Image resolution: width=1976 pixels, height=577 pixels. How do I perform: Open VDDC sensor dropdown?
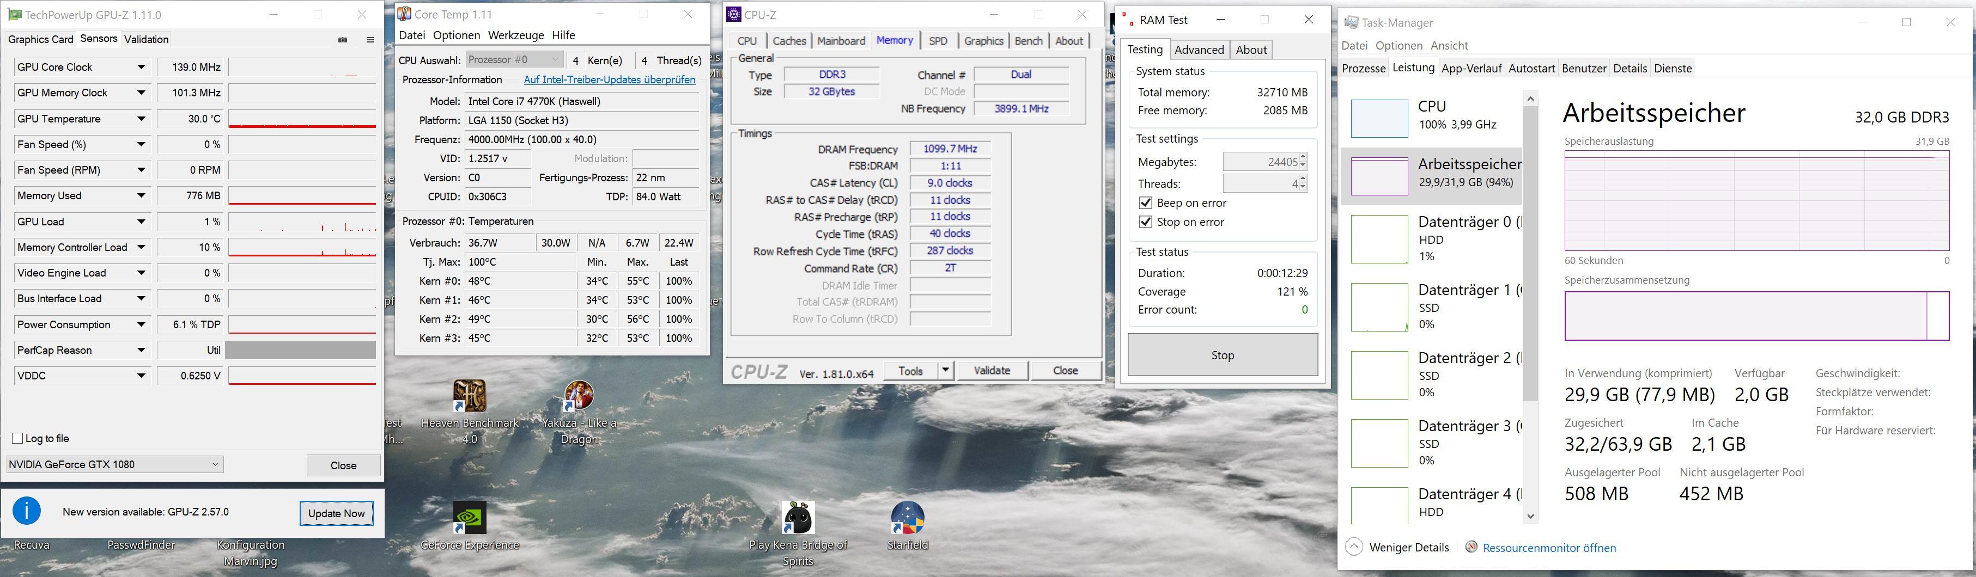click(141, 376)
